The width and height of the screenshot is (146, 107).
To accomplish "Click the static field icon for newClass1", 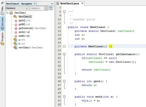I will (15, 48).
